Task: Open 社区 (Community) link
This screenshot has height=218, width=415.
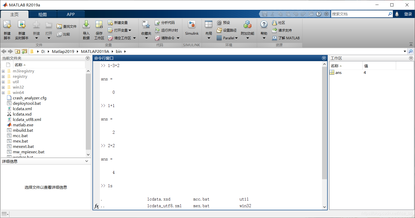Action: [x=278, y=23]
